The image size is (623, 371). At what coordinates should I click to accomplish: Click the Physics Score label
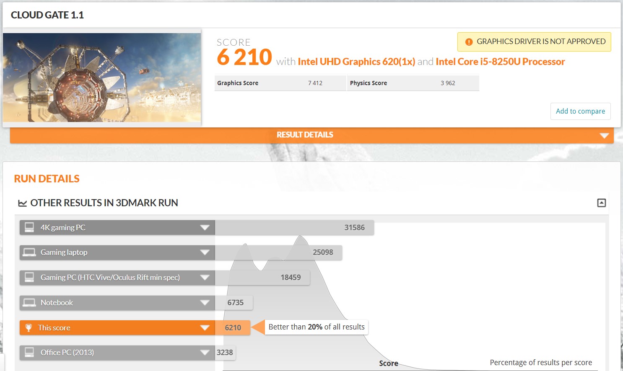(x=369, y=83)
